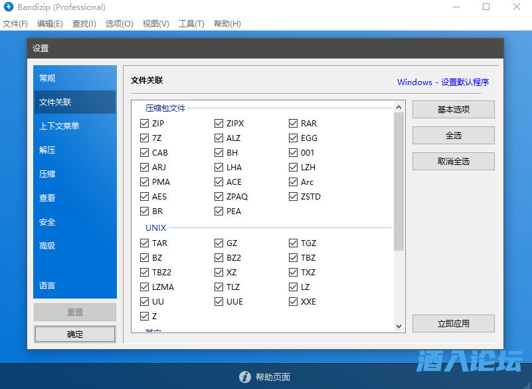
Task: Uncheck the ZSTD format checkbox
Action: (x=294, y=197)
